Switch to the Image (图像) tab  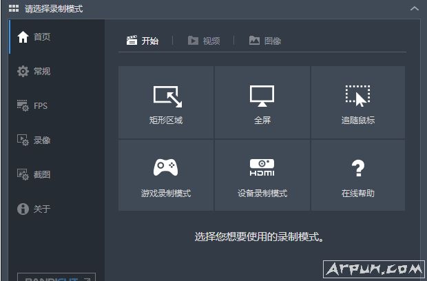click(x=265, y=41)
